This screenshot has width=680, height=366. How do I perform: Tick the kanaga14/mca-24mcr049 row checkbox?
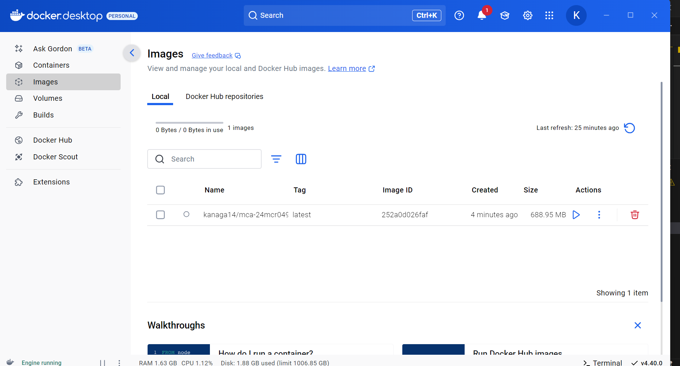click(x=160, y=215)
